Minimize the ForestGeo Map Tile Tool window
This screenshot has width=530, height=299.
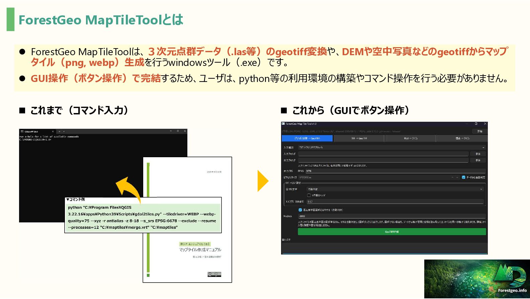[x=467, y=124]
